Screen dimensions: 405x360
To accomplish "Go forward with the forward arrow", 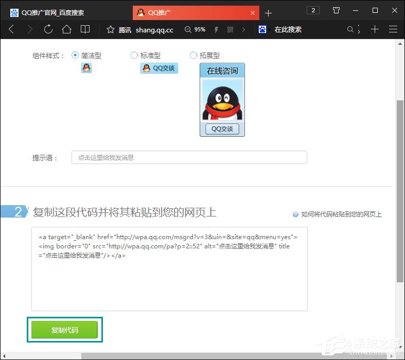I will click(30, 29).
